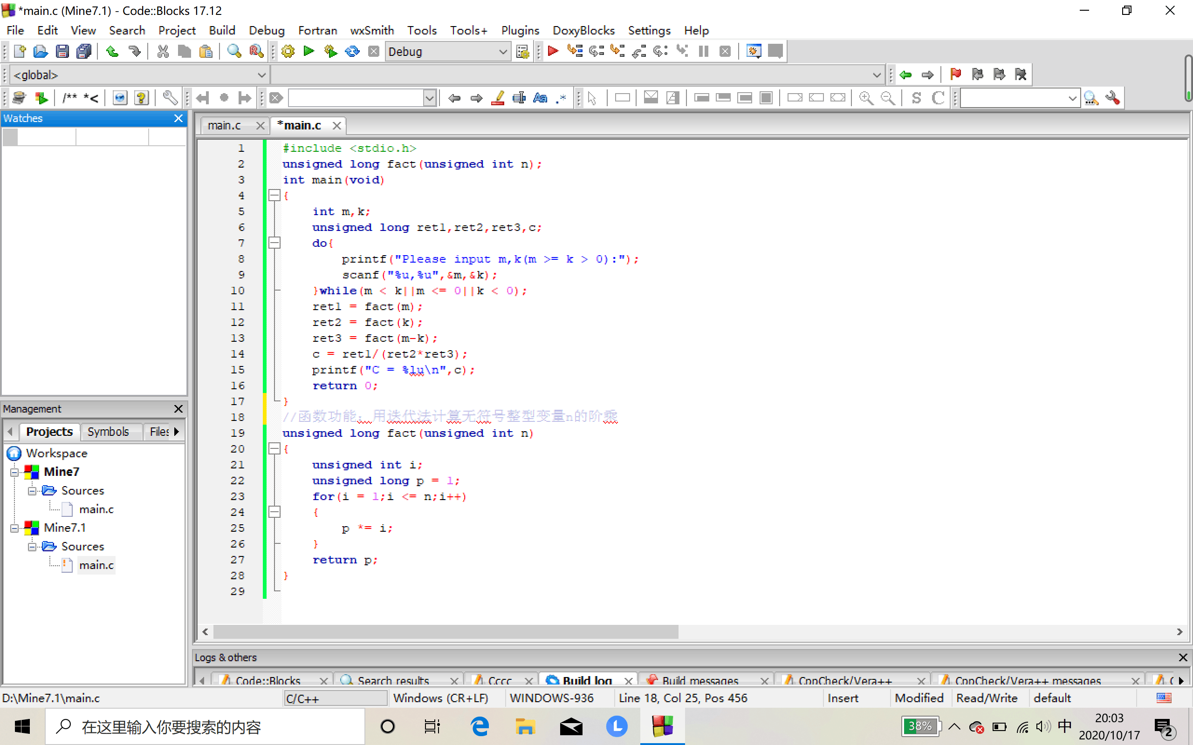Viewport: 1193px width, 745px height.
Task: Click the New file toolbar icon
Action: pos(20,51)
